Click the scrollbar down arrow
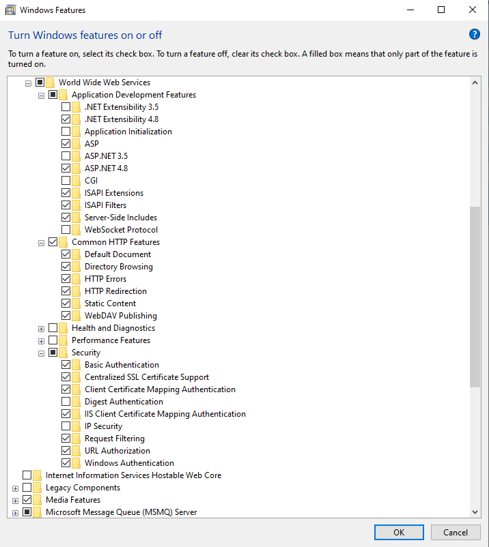 tap(475, 512)
